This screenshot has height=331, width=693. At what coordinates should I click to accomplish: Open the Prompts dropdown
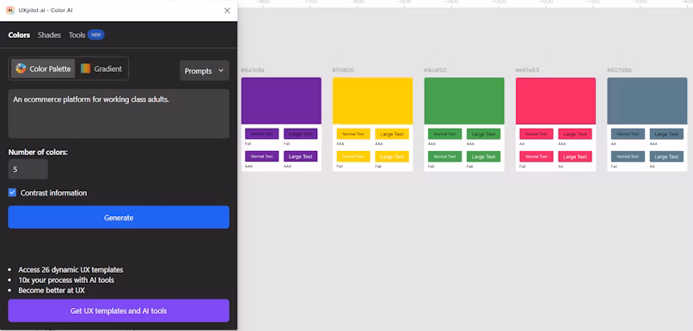(204, 70)
